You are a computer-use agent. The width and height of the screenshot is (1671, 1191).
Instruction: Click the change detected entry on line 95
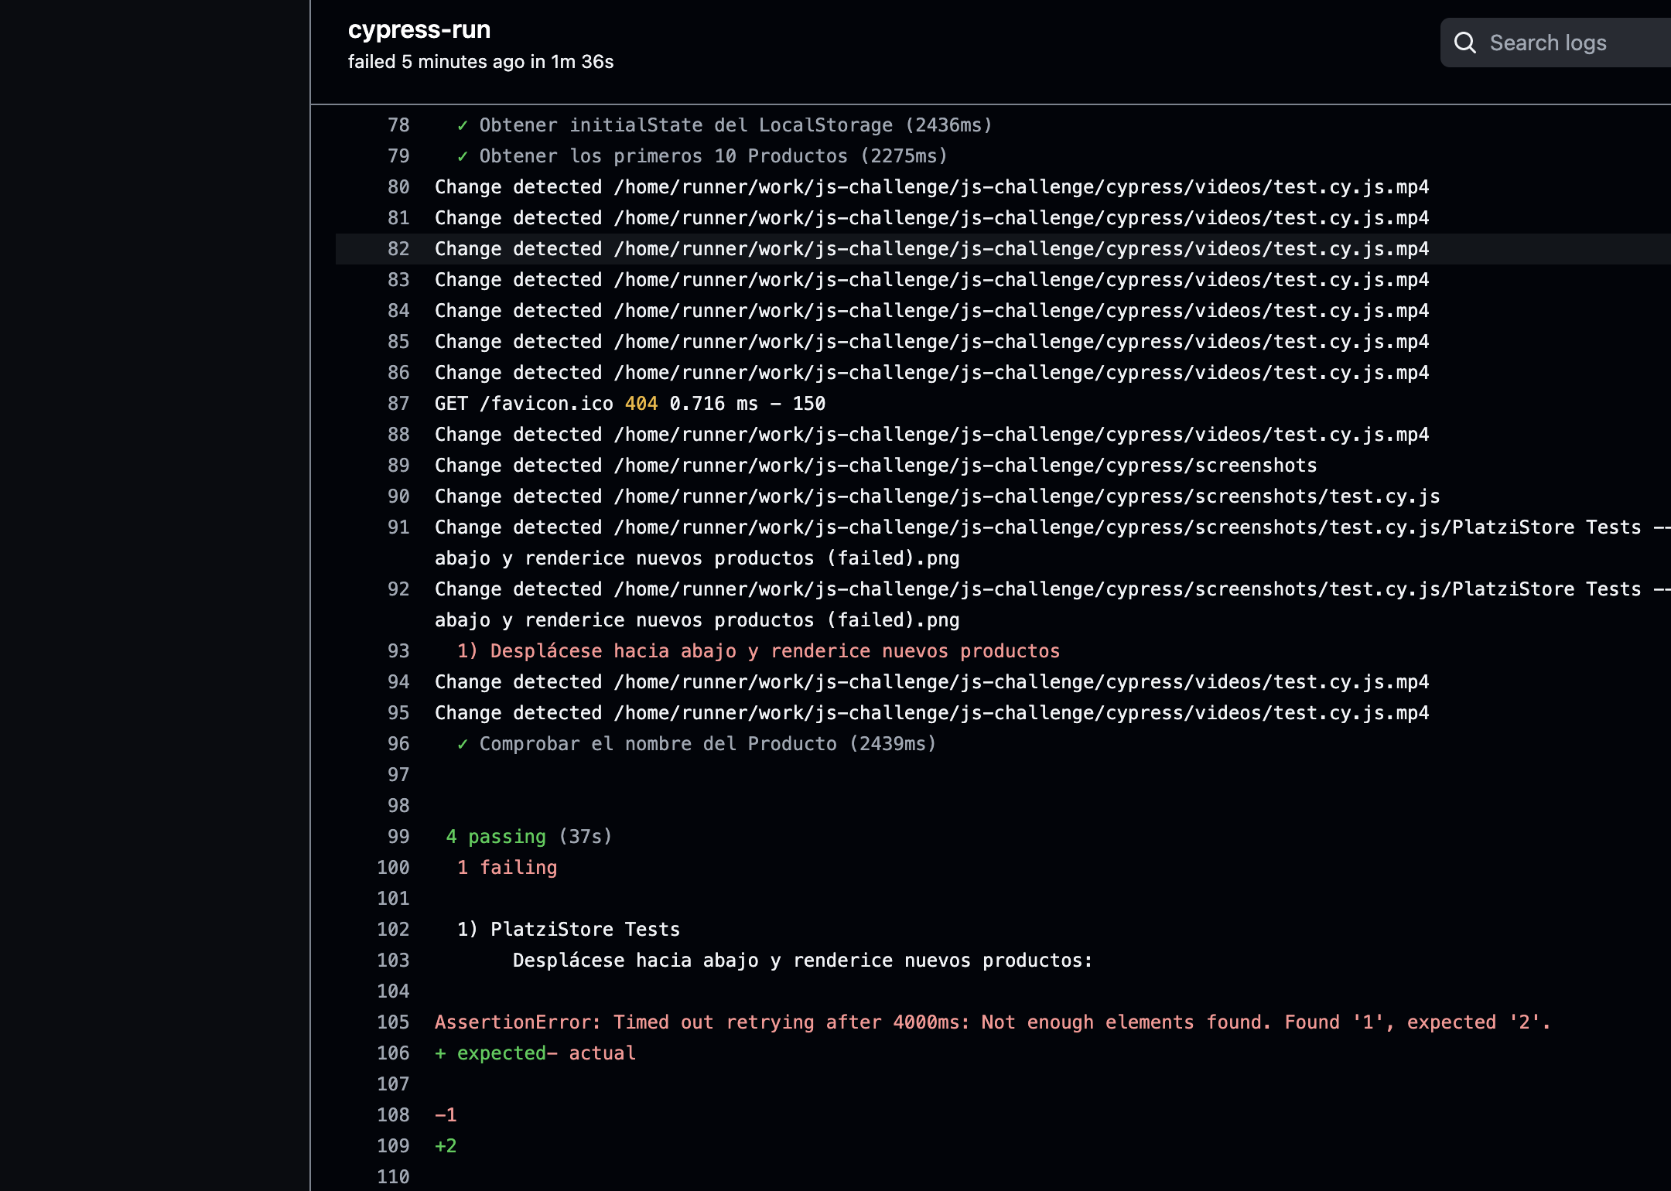[x=931, y=713]
